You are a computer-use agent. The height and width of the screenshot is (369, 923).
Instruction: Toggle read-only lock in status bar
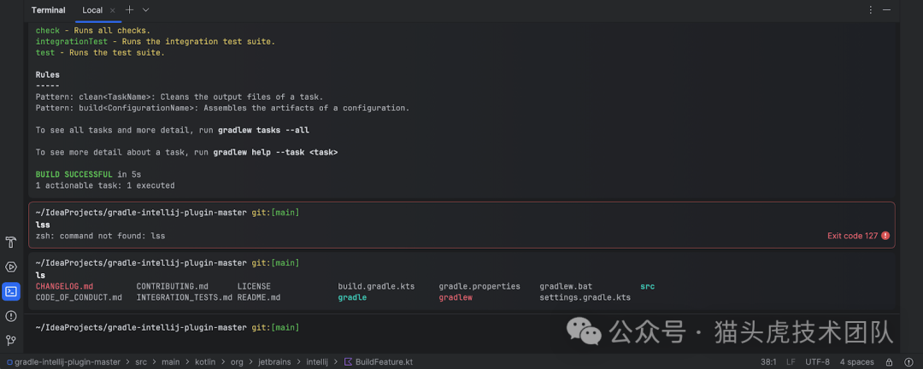coord(889,362)
